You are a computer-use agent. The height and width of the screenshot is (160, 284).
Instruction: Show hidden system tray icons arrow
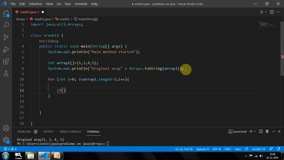click(x=246, y=156)
